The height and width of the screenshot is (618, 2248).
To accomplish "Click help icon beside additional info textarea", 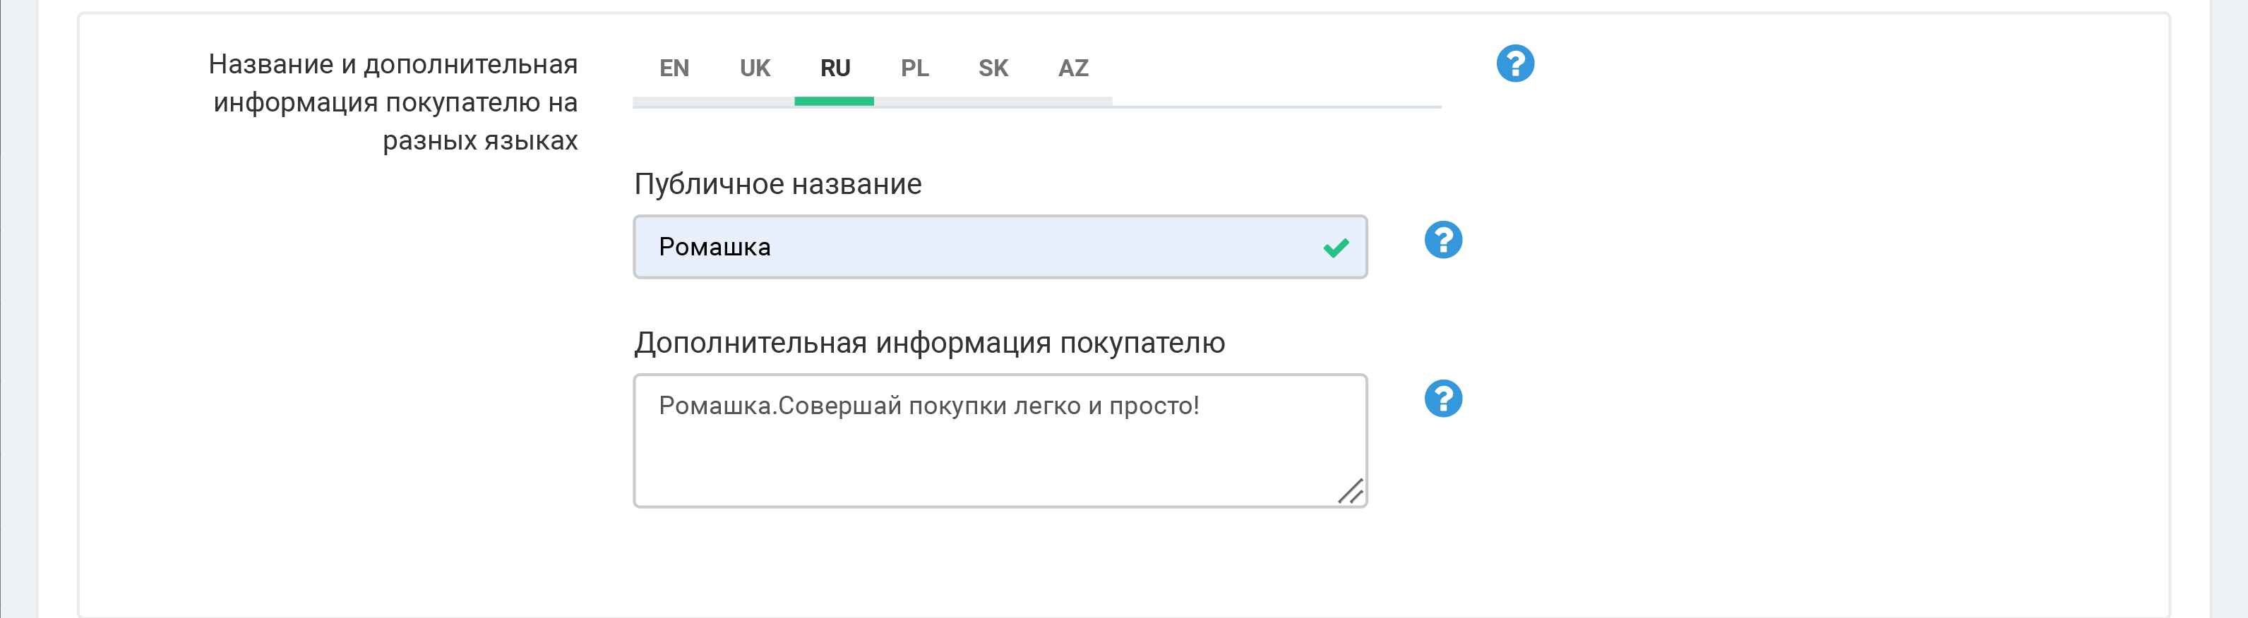I will (x=1442, y=399).
